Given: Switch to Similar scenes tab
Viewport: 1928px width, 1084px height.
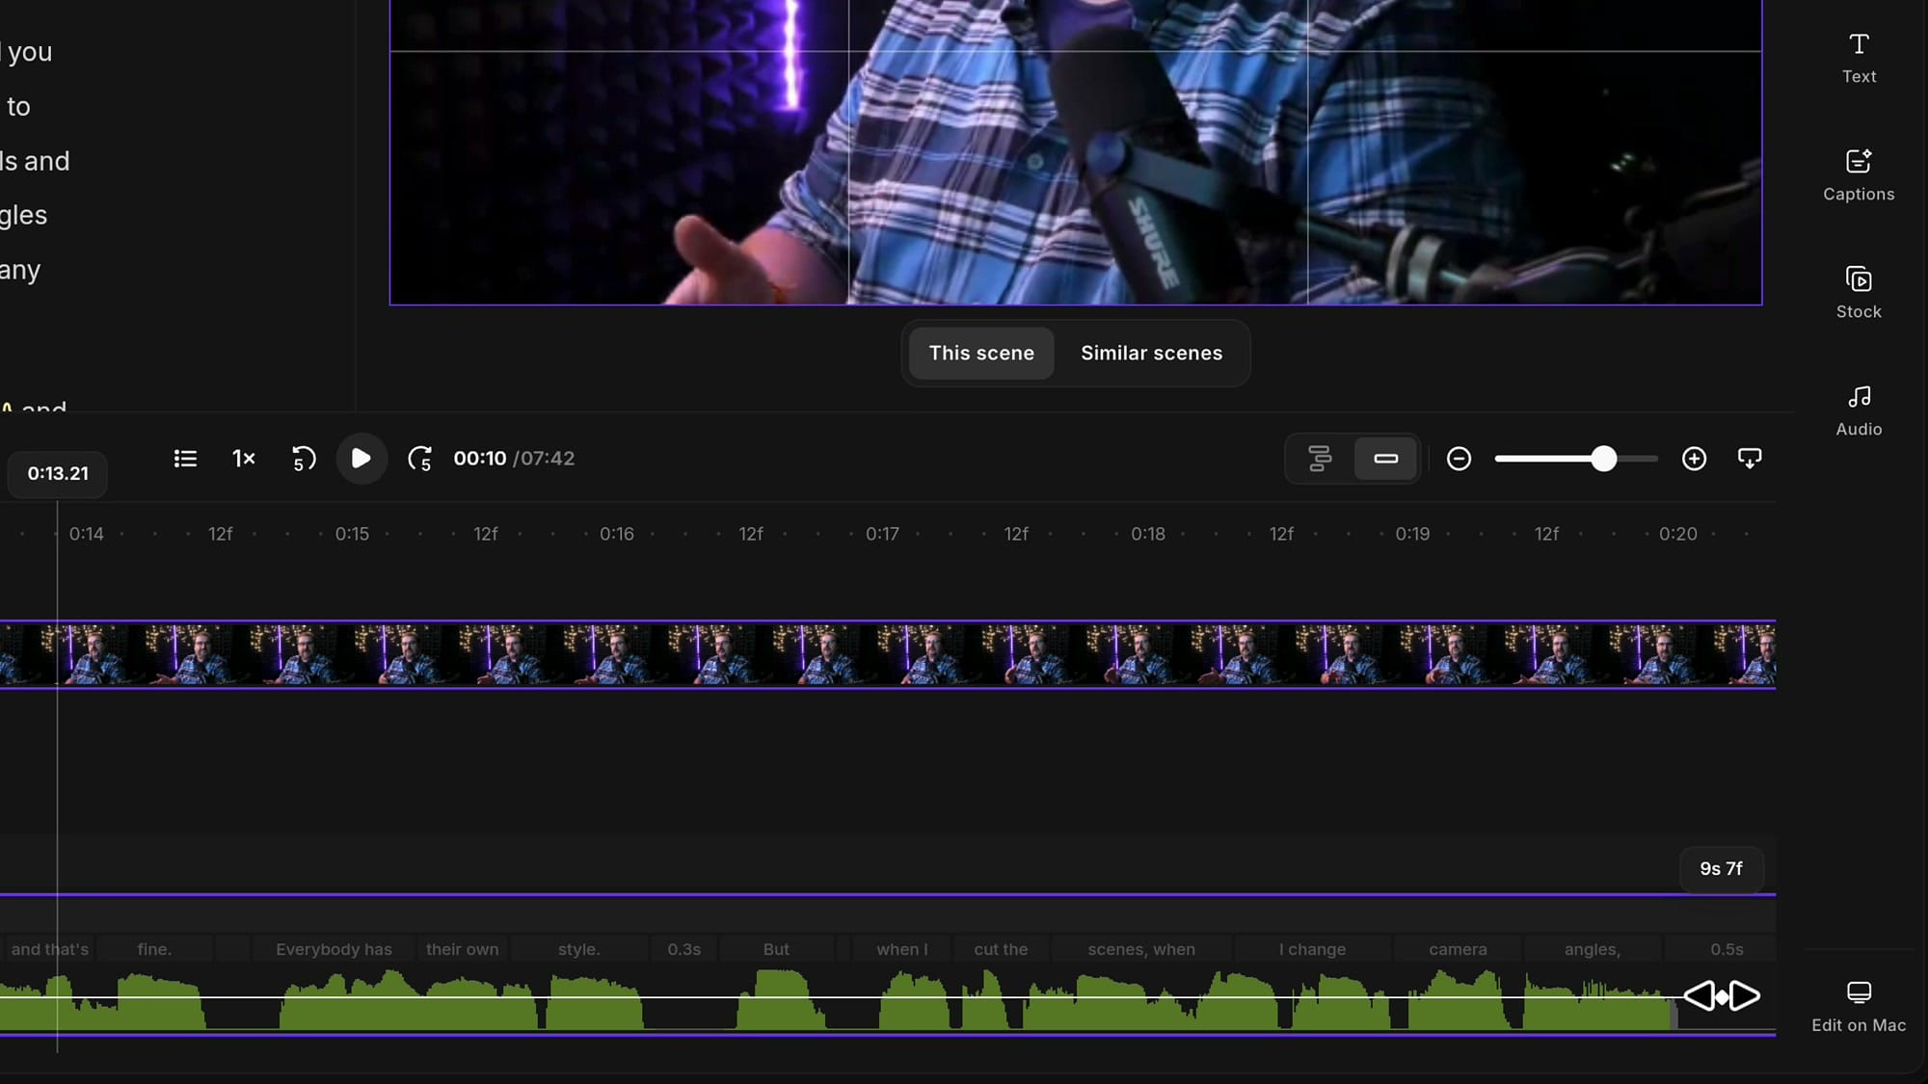Looking at the screenshot, I should pos(1151,353).
